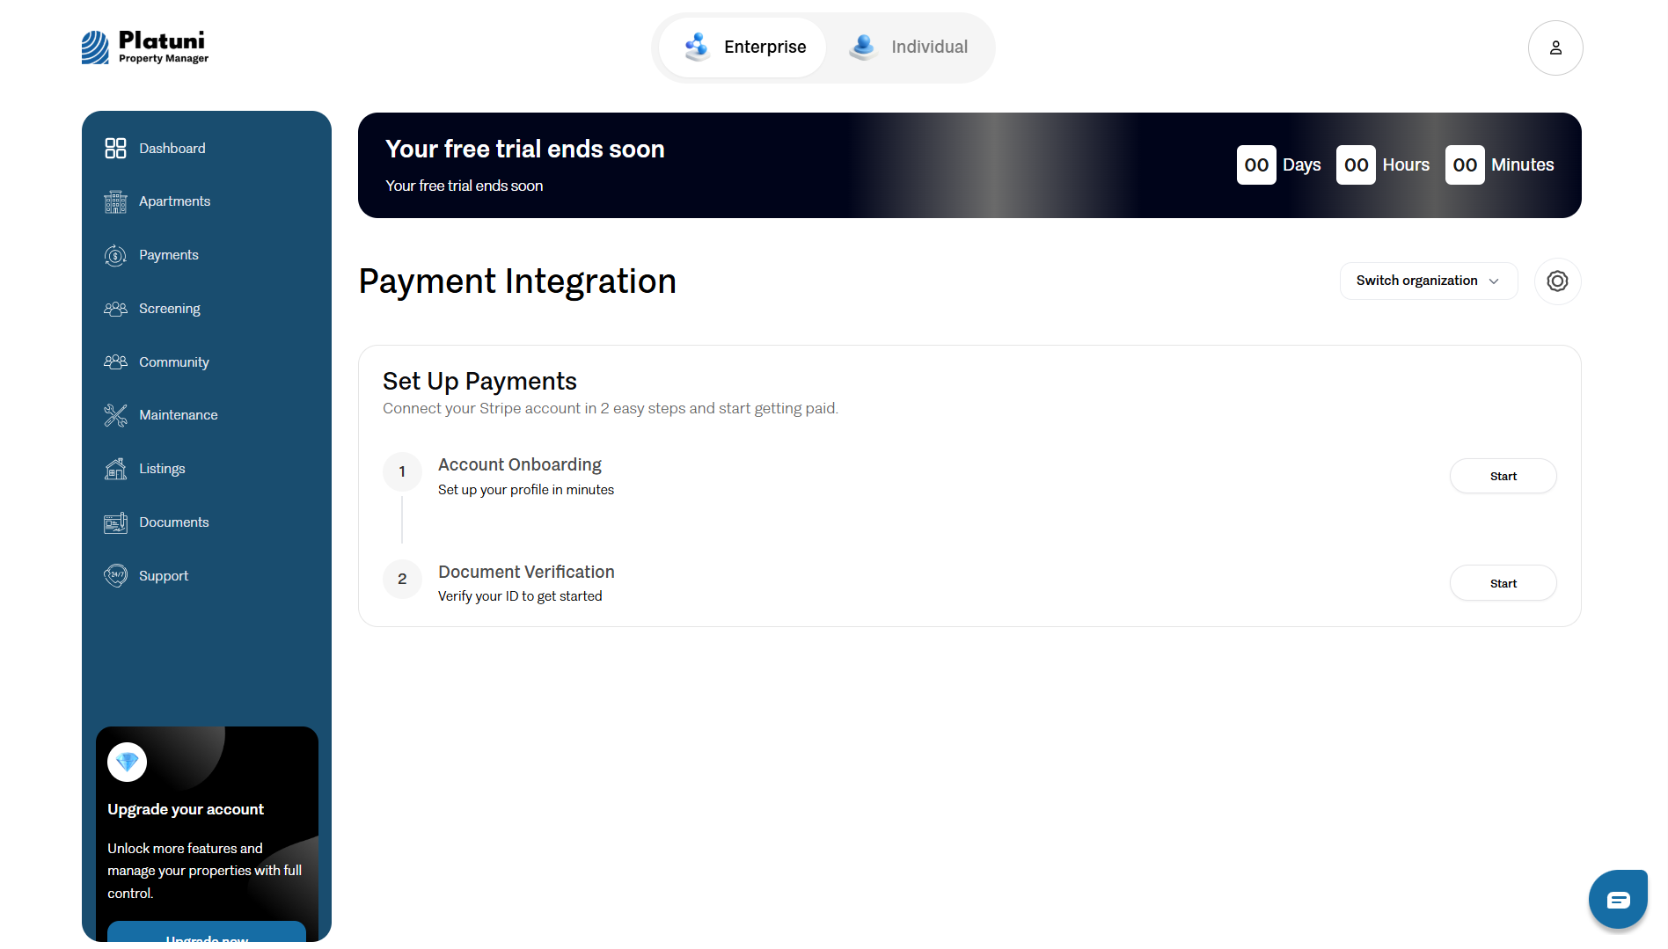Viewport: 1668px width, 949px height.
Task: Click the step 1 number circle
Action: point(402,471)
